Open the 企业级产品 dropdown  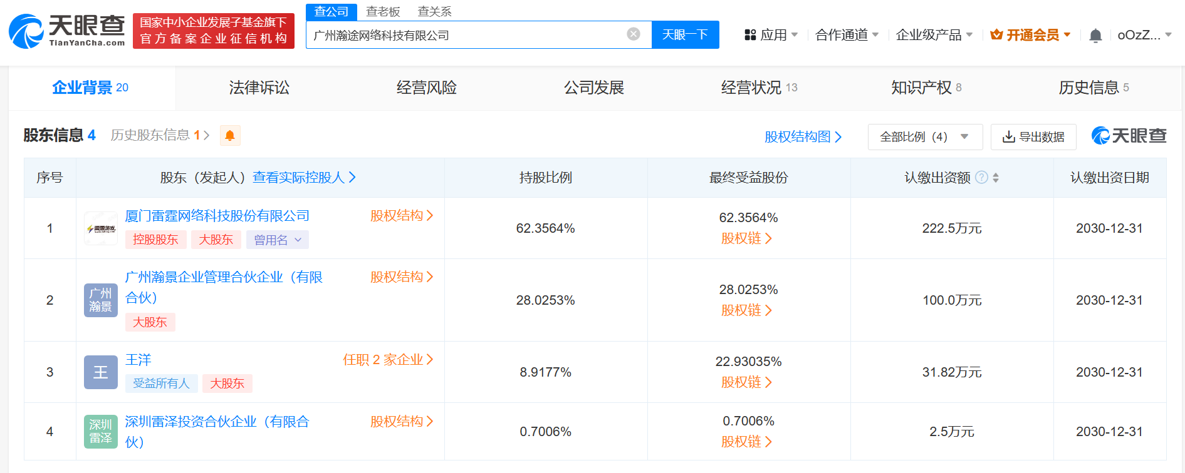934,35
